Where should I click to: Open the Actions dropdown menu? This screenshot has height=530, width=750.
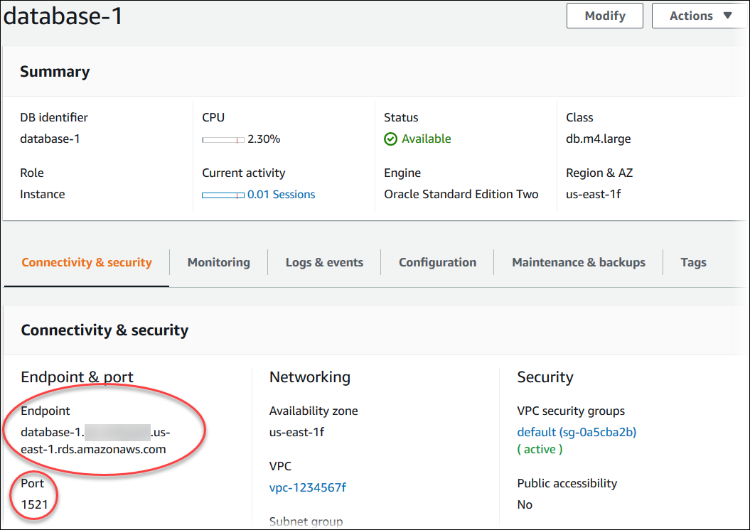pyautogui.click(x=700, y=16)
